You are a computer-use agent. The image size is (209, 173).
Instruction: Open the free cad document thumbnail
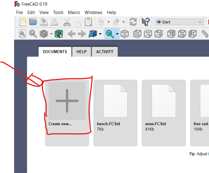click(204, 101)
